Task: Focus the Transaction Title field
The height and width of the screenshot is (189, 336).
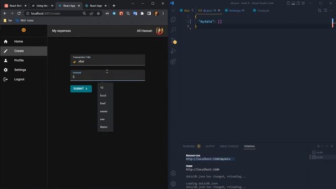Action: [108, 60]
